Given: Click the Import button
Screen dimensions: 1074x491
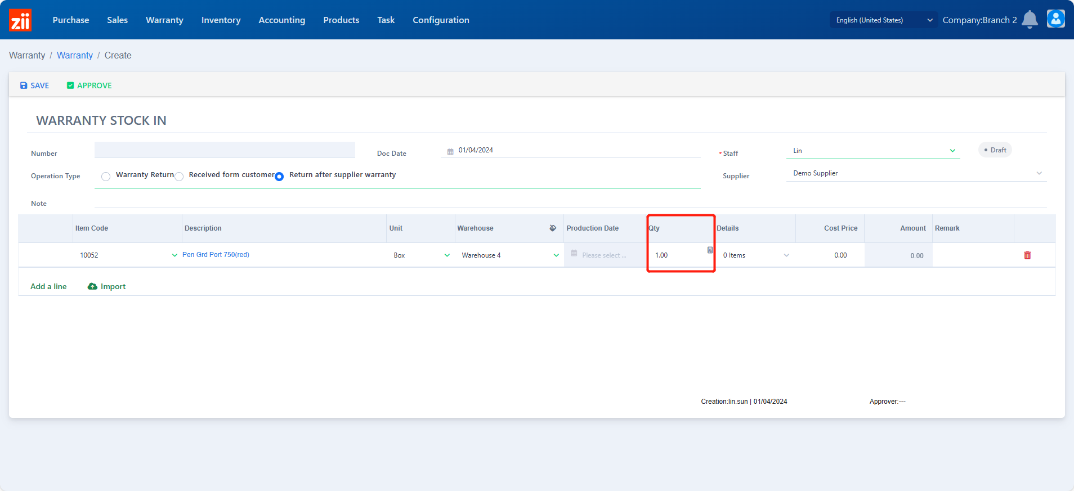Looking at the screenshot, I should [107, 286].
